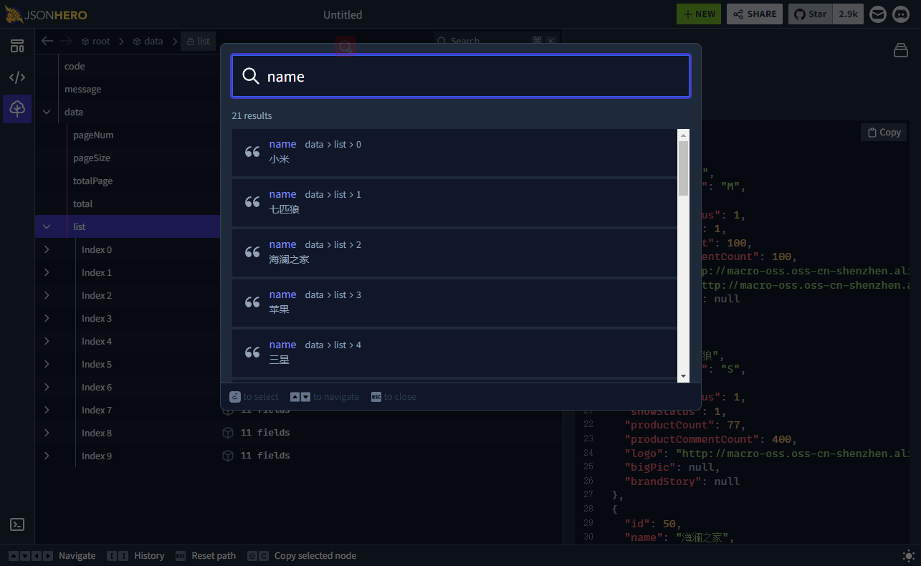Click the printer icon in right panel
This screenshot has height=566, width=921.
point(901,50)
